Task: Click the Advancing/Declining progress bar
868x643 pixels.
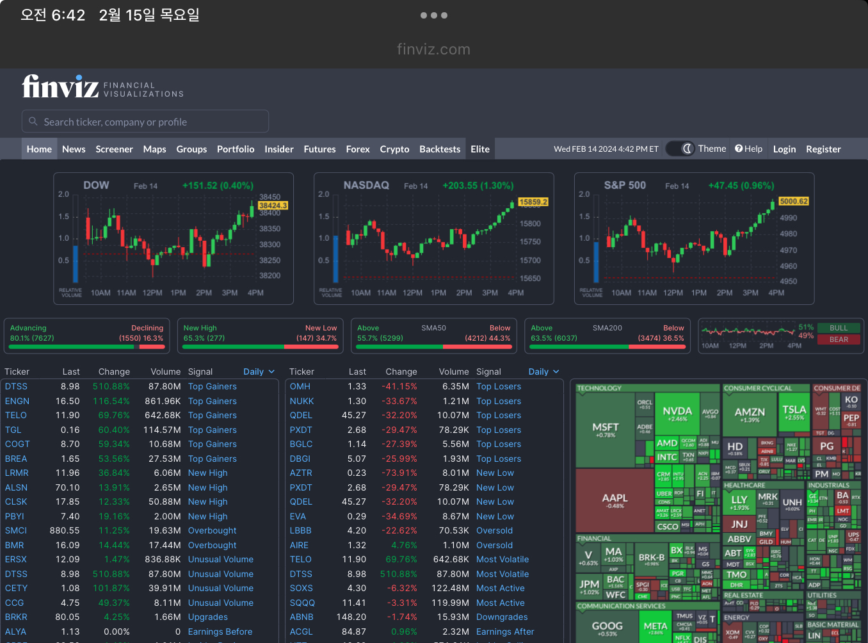Action: pos(87,346)
